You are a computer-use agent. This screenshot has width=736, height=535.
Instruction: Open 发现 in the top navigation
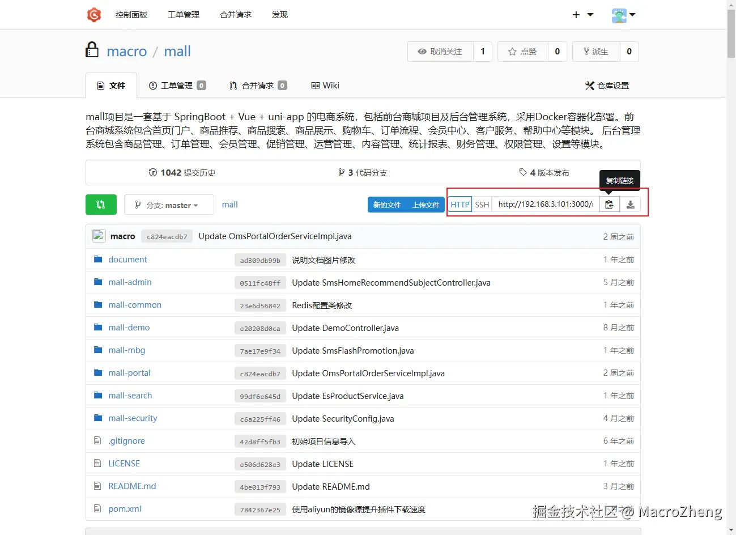(x=280, y=15)
